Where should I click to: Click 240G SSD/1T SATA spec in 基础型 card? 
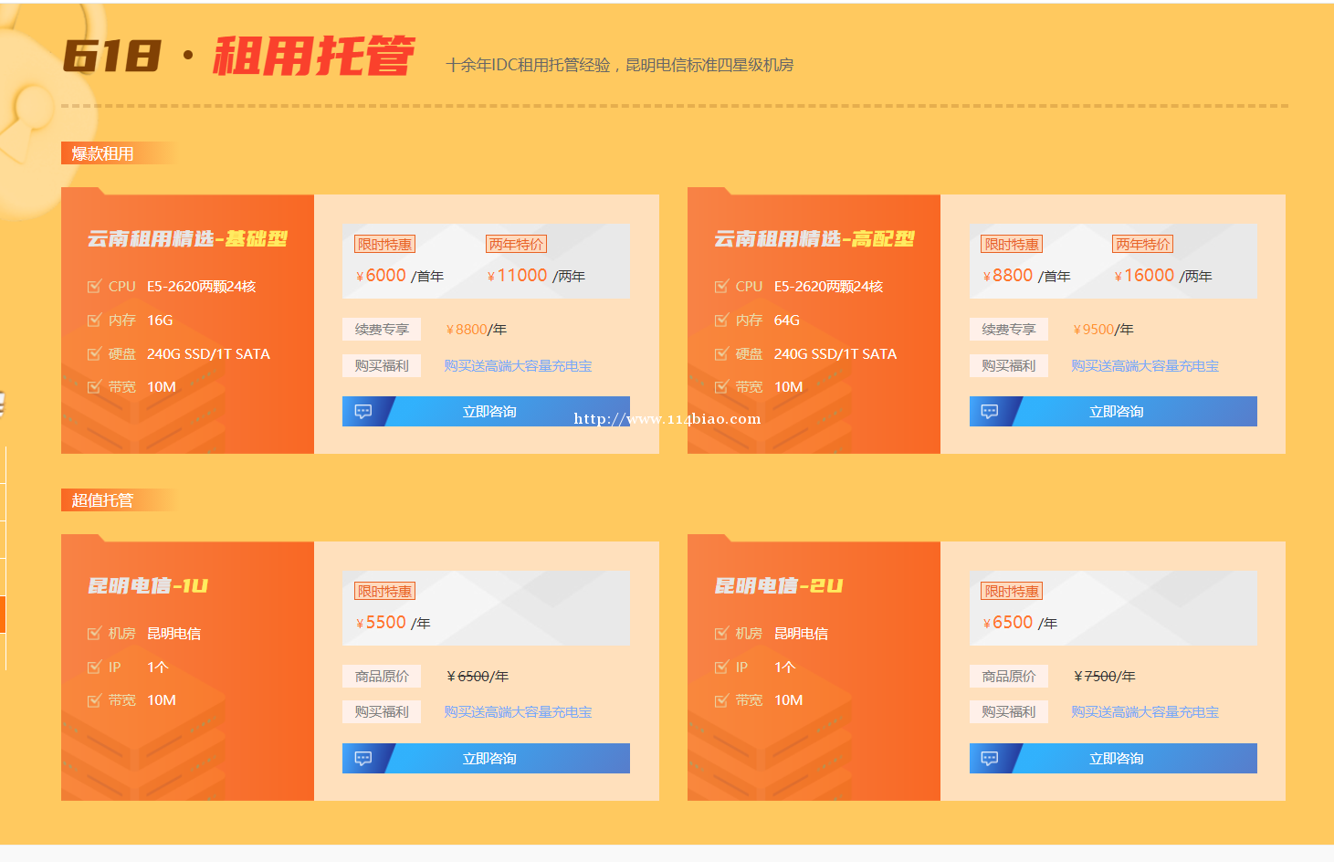pyautogui.click(x=208, y=354)
